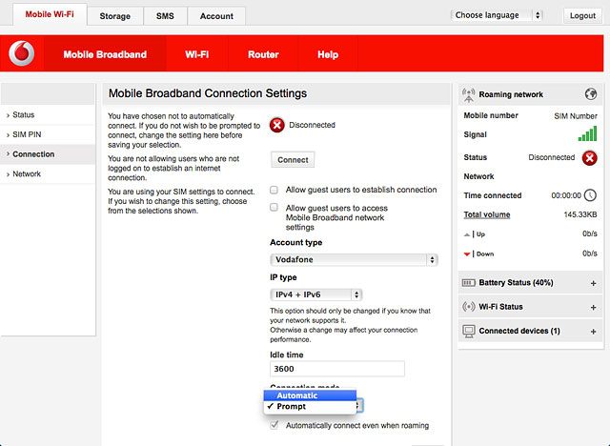Click the 00:00:00 time connected value

(x=566, y=195)
